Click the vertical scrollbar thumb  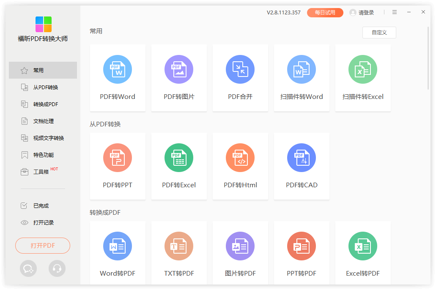(428, 58)
